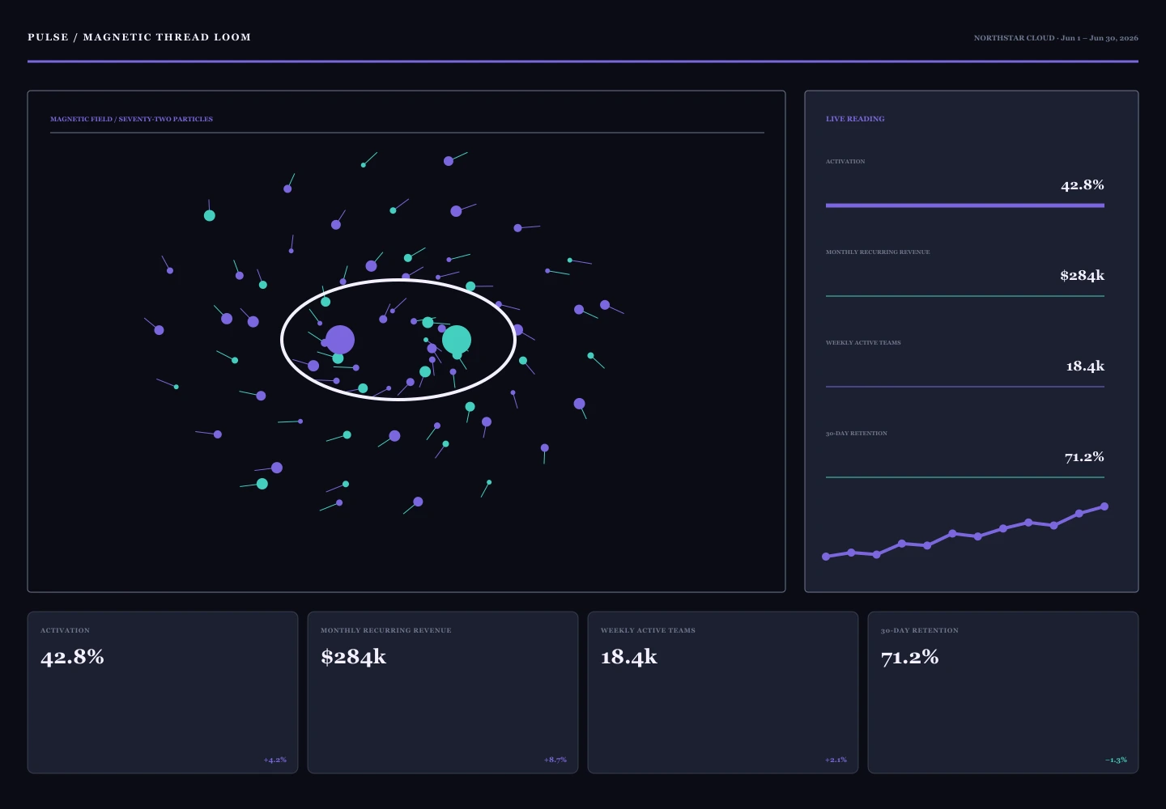
Task: Select the "MAGNETIC FIELD / SEVENTY-TWO PARTICLES" heading
Action: pyautogui.click(x=131, y=119)
